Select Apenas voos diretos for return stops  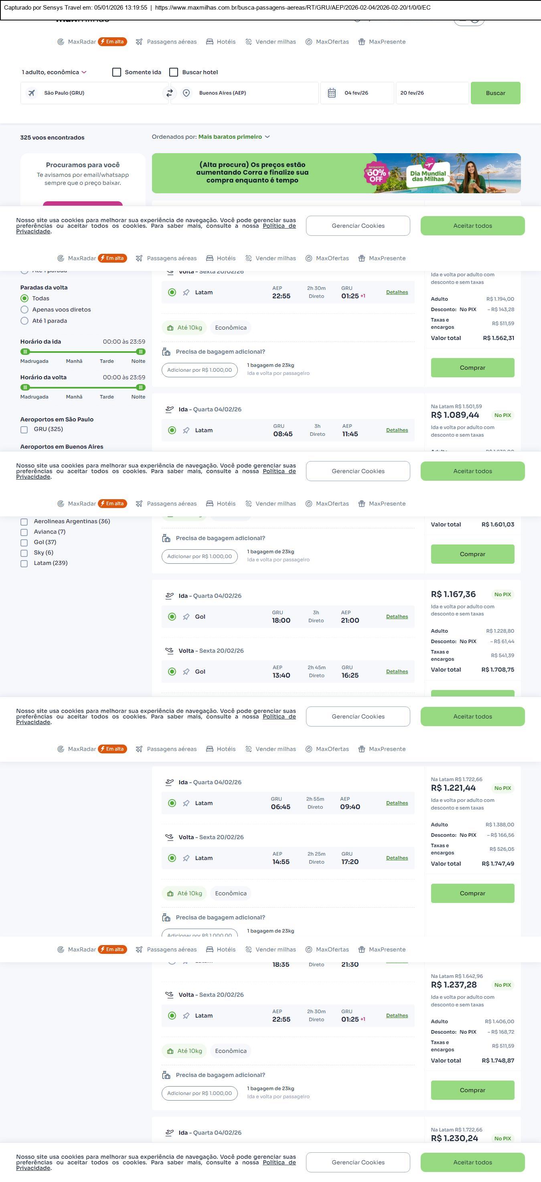click(x=25, y=310)
